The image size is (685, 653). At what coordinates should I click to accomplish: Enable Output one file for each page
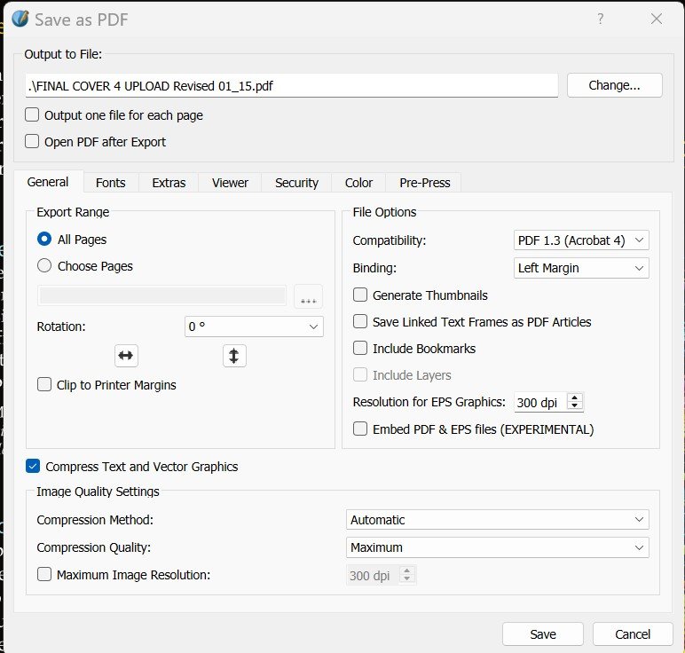tap(33, 115)
